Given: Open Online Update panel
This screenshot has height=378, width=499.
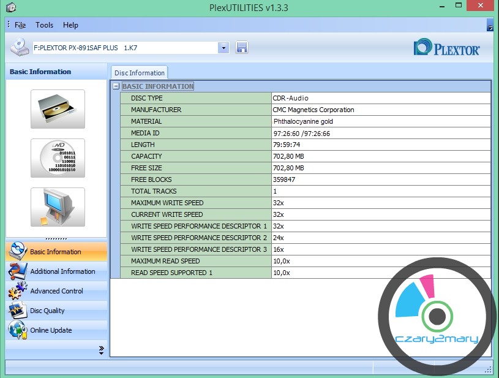Looking at the screenshot, I should tap(51, 330).
